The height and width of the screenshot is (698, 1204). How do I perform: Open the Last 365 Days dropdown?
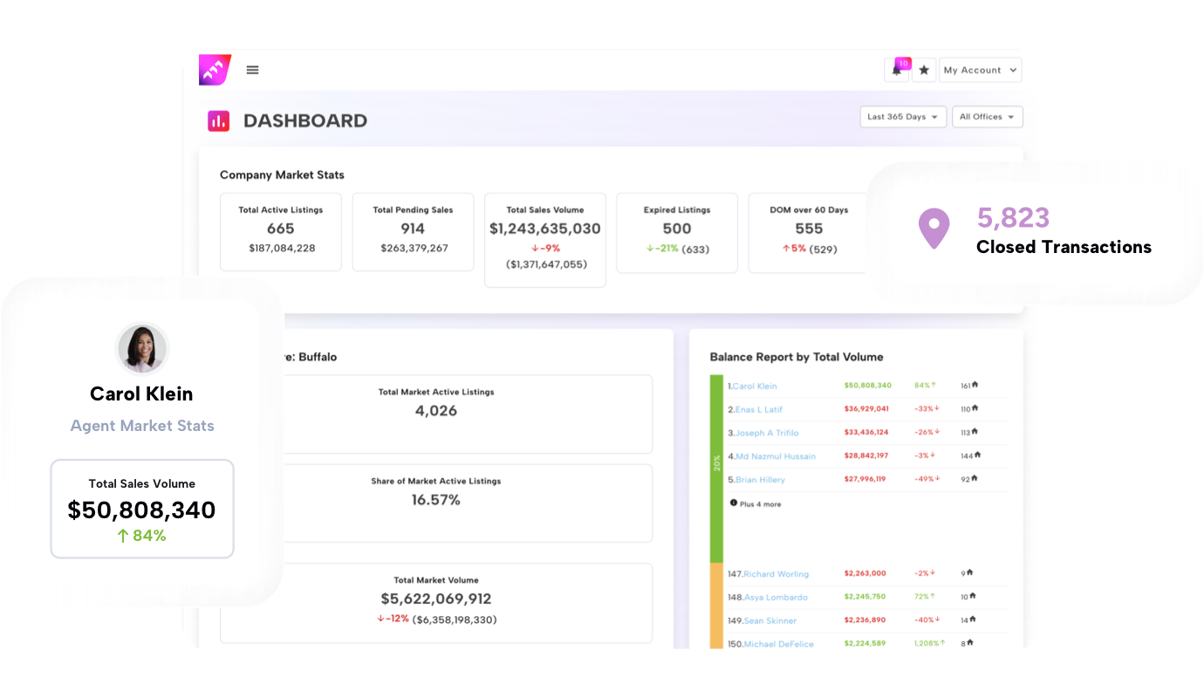903,116
